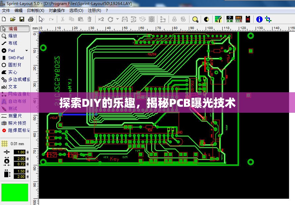
Task: Click the SMD pad width 1.50 field
Action: (x=20, y=171)
